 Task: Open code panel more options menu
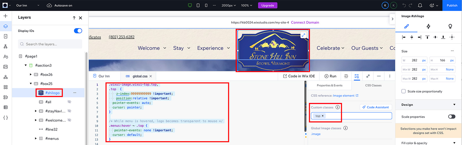390,76
